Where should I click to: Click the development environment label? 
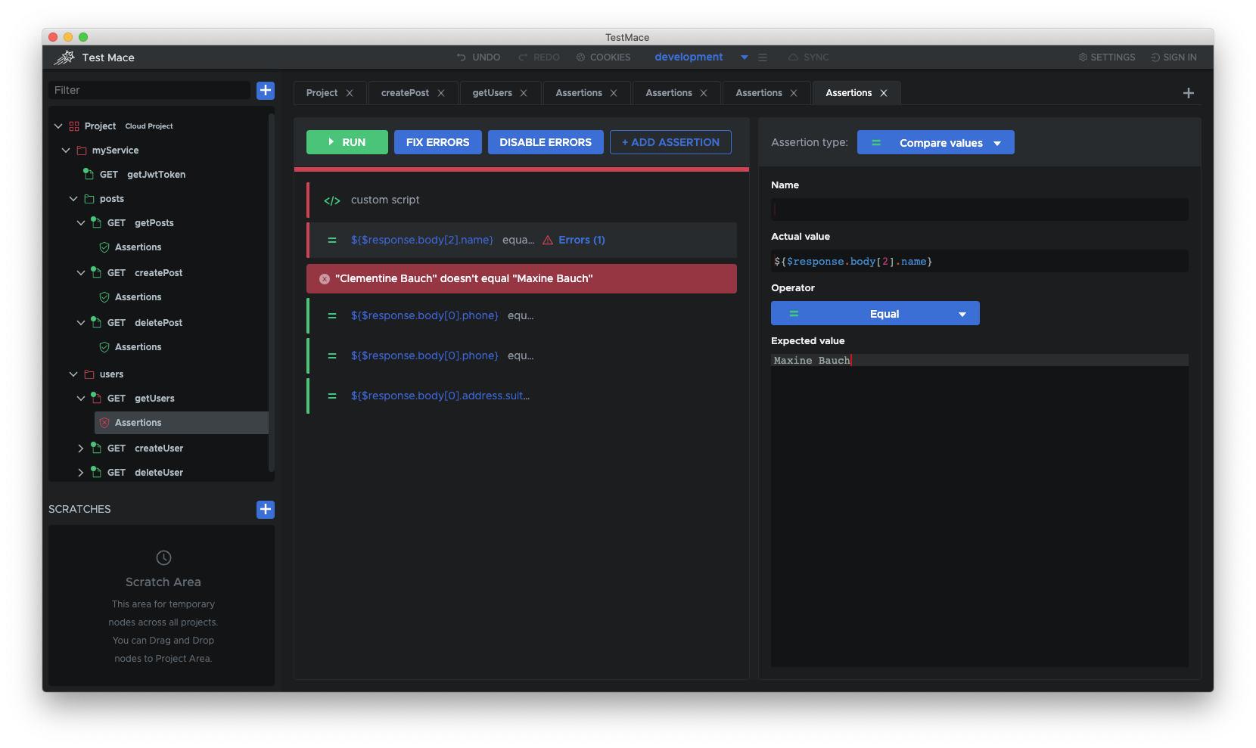(689, 57)
